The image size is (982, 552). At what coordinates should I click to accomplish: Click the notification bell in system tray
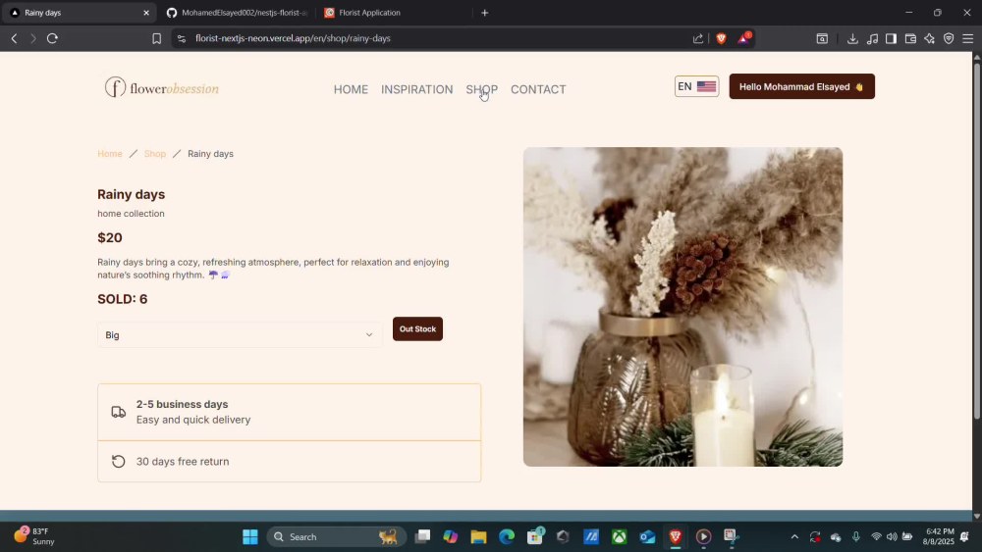point(965,536)
